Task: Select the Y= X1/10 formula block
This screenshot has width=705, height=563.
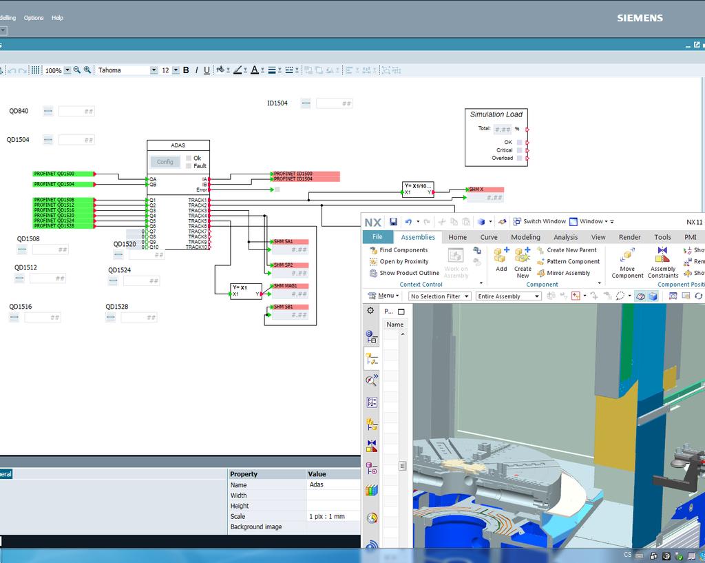Action: click(418, 189)
